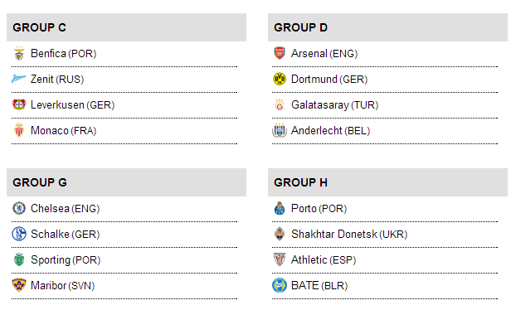Open the Monaco (FRA) team link
Viewport: 511px width, 310px height.
(64, 131)
